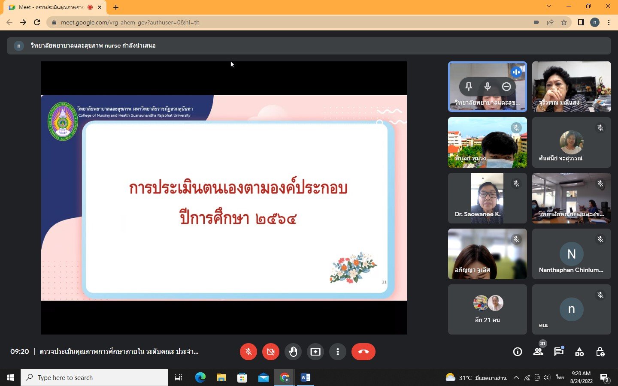Pin the presenter's video tile
The height and width of the screenshot is (386, 618).
click(x=469, y=87)
